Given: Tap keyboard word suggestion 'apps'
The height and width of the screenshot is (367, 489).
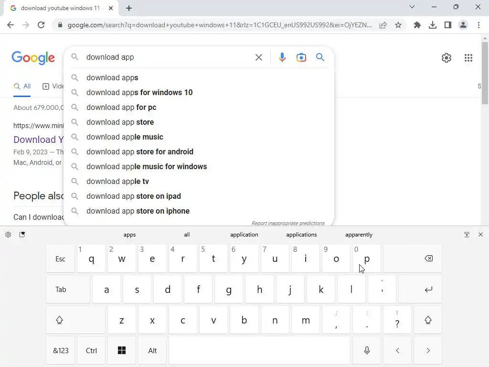Looking at the screenshot, I should click(129, 235).
